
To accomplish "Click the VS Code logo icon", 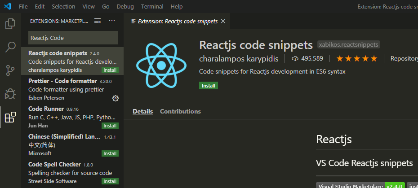I will pos(8,6).
